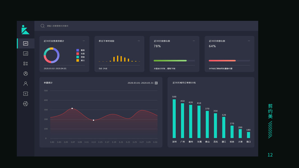
Task: Click the 海口 bar labeled 180
Action: pos(249,135)
